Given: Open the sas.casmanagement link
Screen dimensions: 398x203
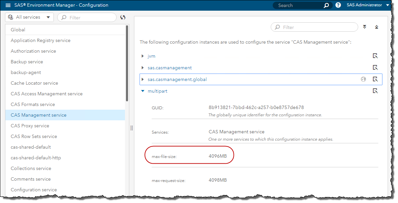Looking at the screenshot, I should 169,68.
